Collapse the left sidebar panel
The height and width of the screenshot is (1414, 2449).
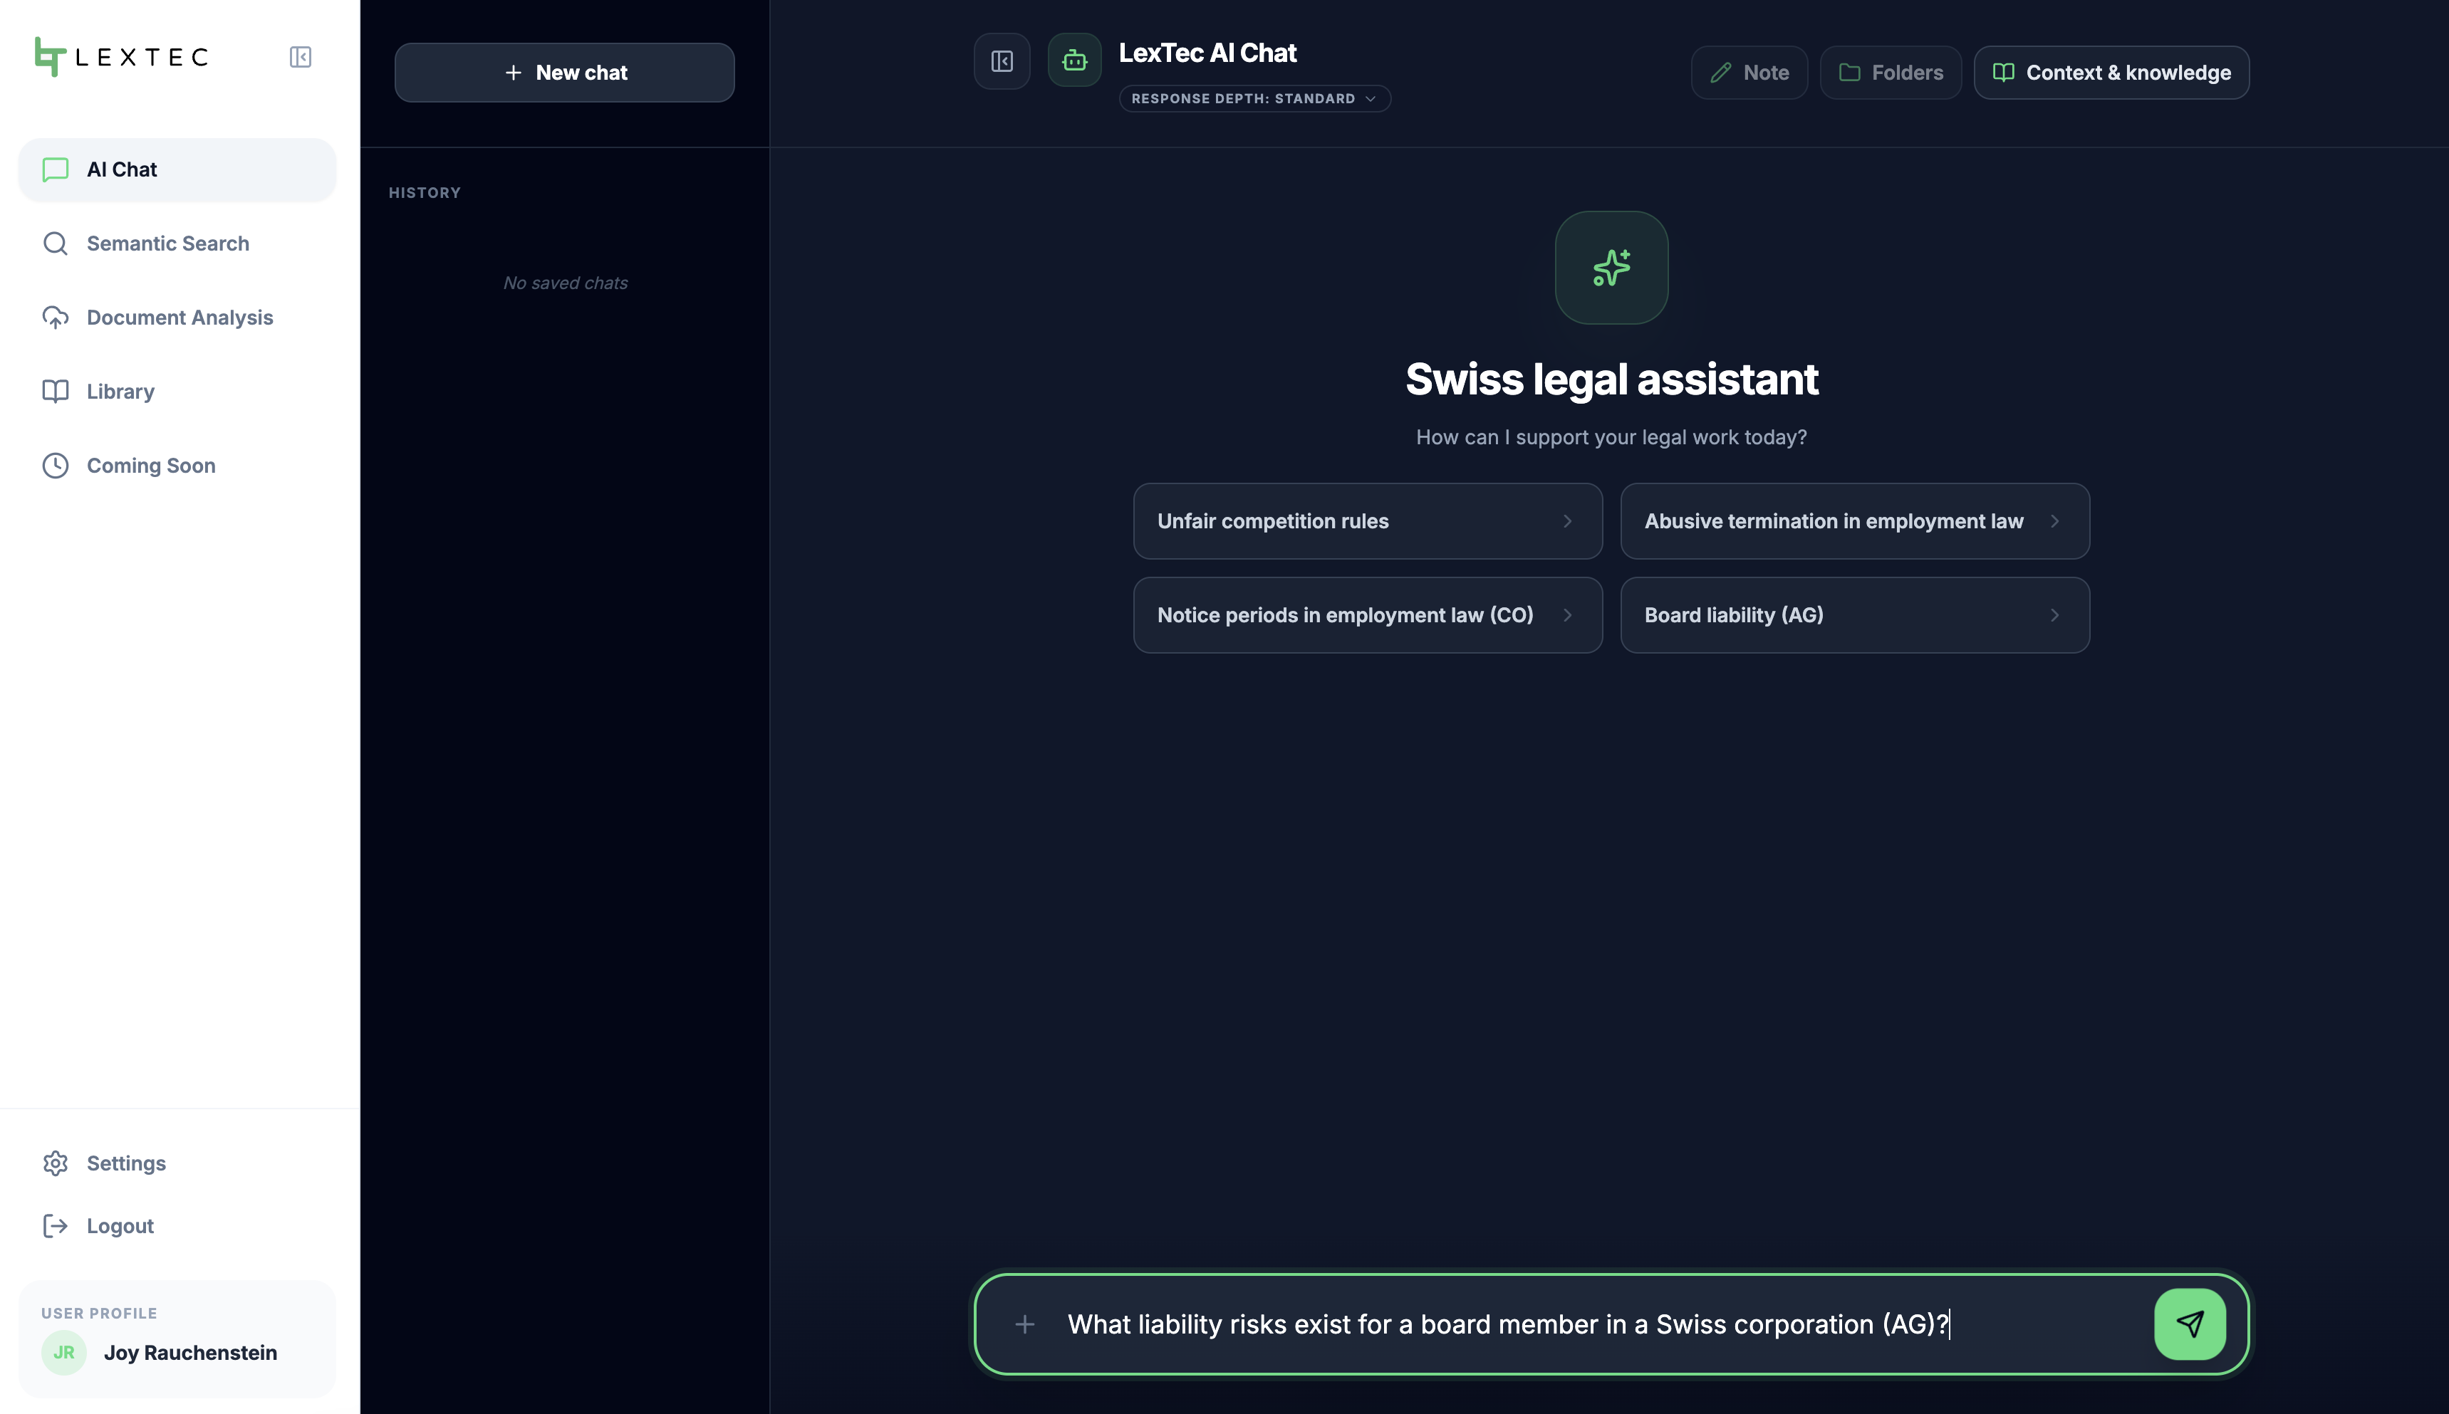coord(300,56)
